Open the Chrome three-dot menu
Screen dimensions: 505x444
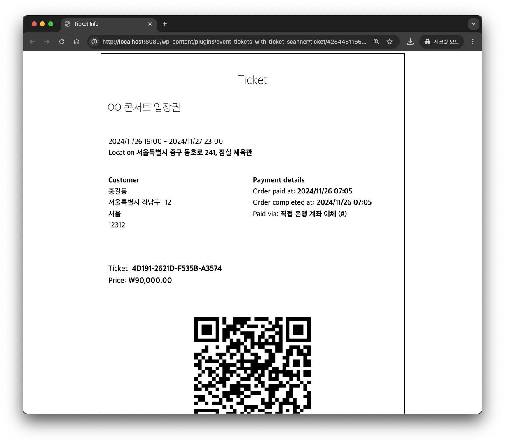(473, 42)
